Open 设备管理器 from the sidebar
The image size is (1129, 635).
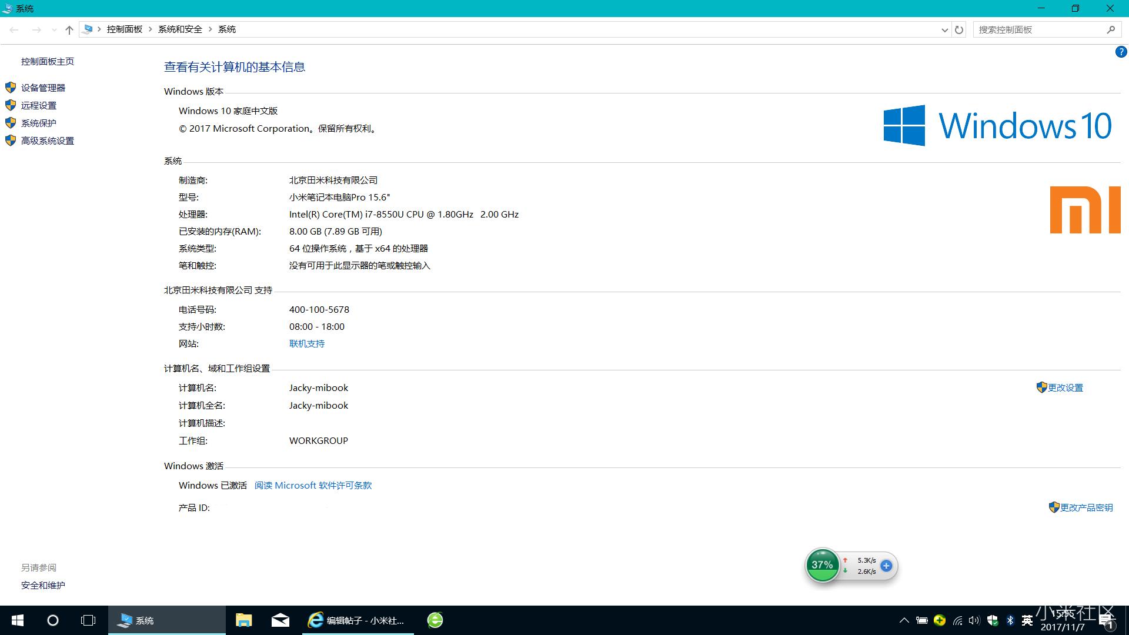(43, 88)
